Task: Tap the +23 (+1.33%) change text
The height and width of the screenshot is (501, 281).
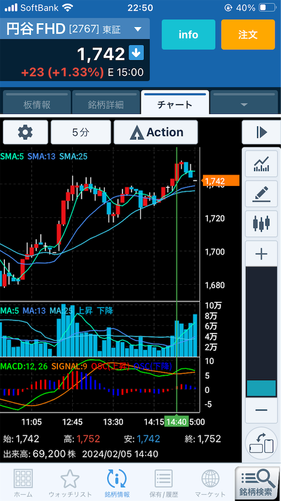Action: 62,72
